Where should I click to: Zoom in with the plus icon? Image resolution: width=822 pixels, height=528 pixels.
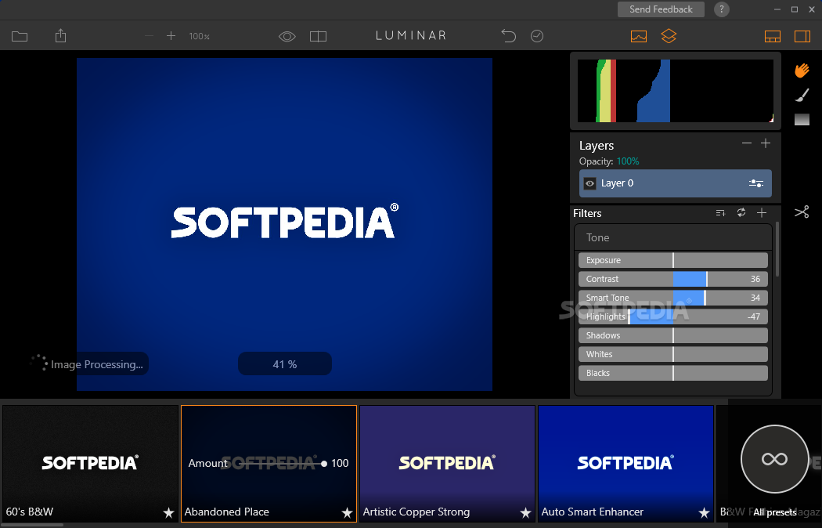[x=171, y=36]
